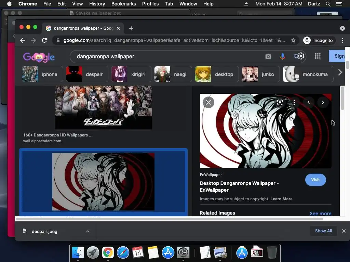Click the browser back arrow

click(x=23, y=40)
